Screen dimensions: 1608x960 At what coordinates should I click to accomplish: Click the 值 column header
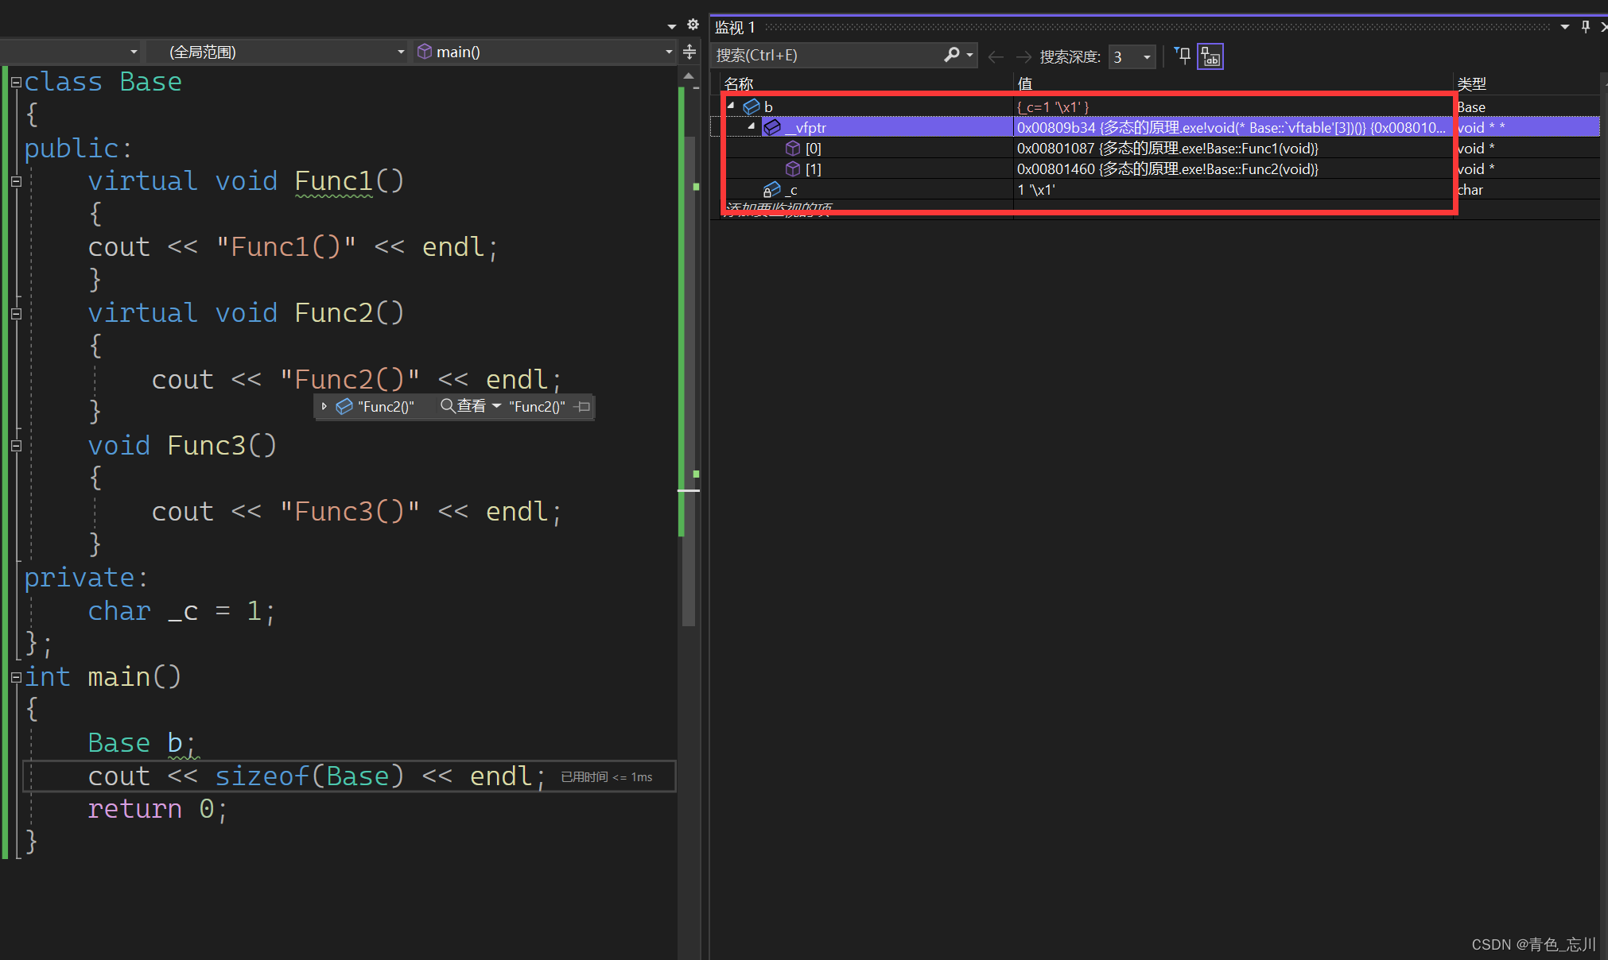click(x=1024, y=83)
